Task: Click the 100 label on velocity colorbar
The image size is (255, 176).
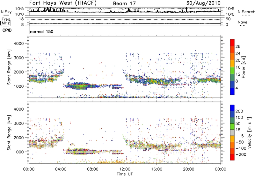Action: 239,117
